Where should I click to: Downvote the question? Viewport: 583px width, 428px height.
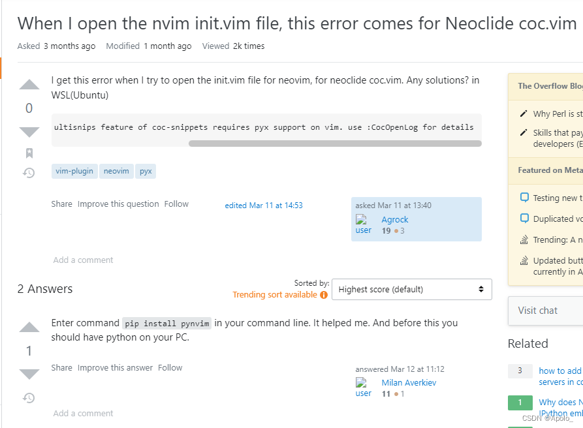(29, 131)
